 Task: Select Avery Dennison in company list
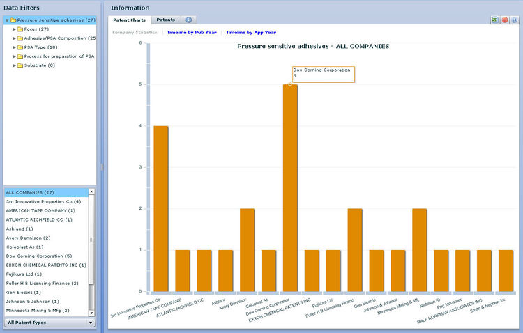coord(27,238)
